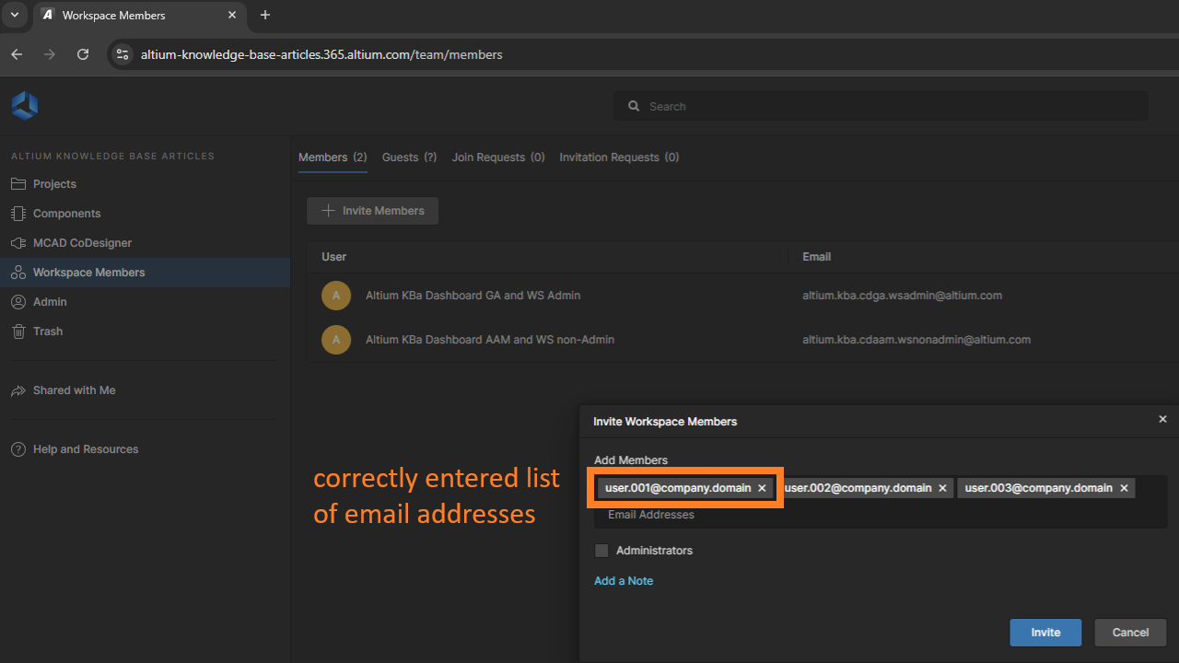Enable the Administrators checkbox
Image resolution: width=1179 pixels, height=663 pixels.
(601, 550)
